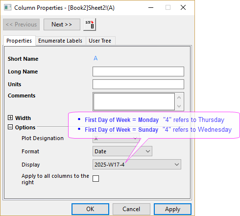This screenshot has height=216, width=240.
Task: Click the Long Name input field
Action: point(138,72)
